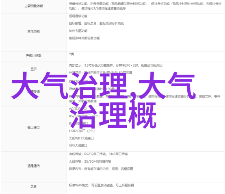Select the 加热去湿功能 entry
The width and height of the screenshot is (225, 194).
point(78,31)
